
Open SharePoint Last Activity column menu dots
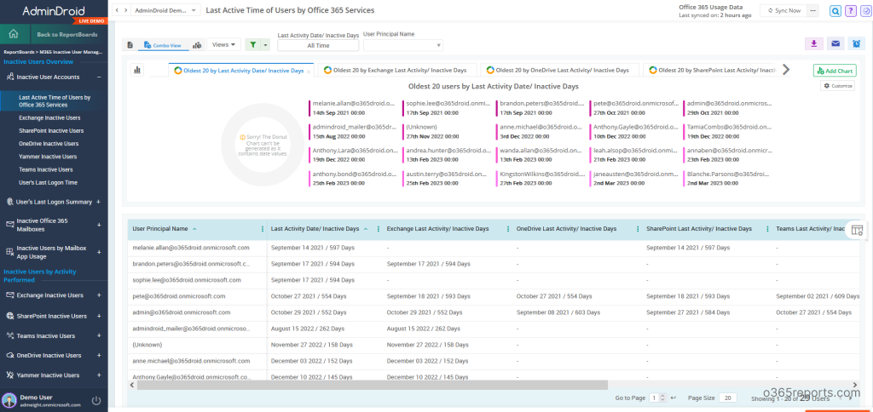(x=768, y=229)
